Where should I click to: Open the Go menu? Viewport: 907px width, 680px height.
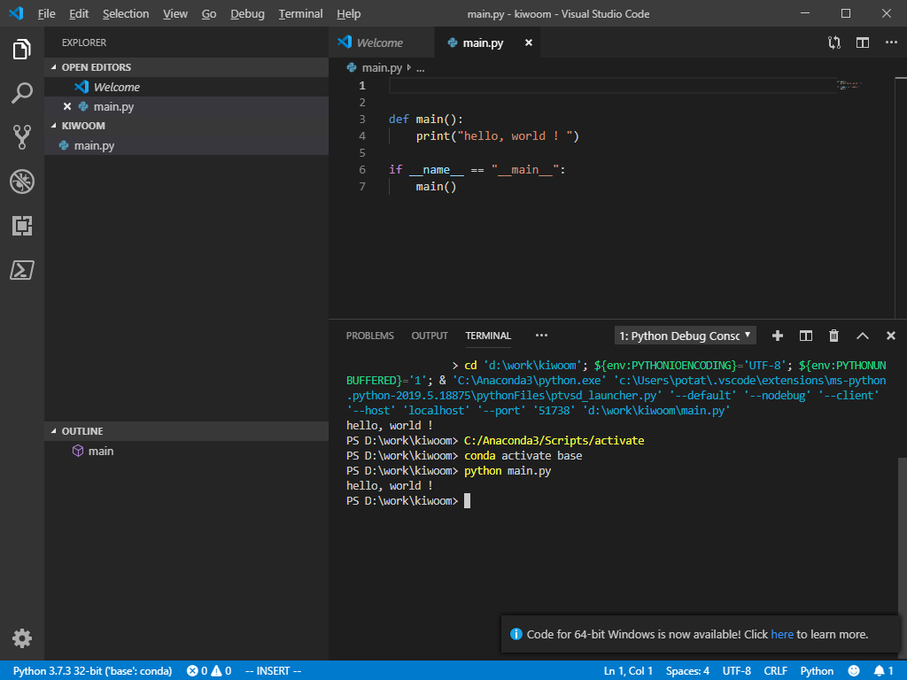coord(209,13)
